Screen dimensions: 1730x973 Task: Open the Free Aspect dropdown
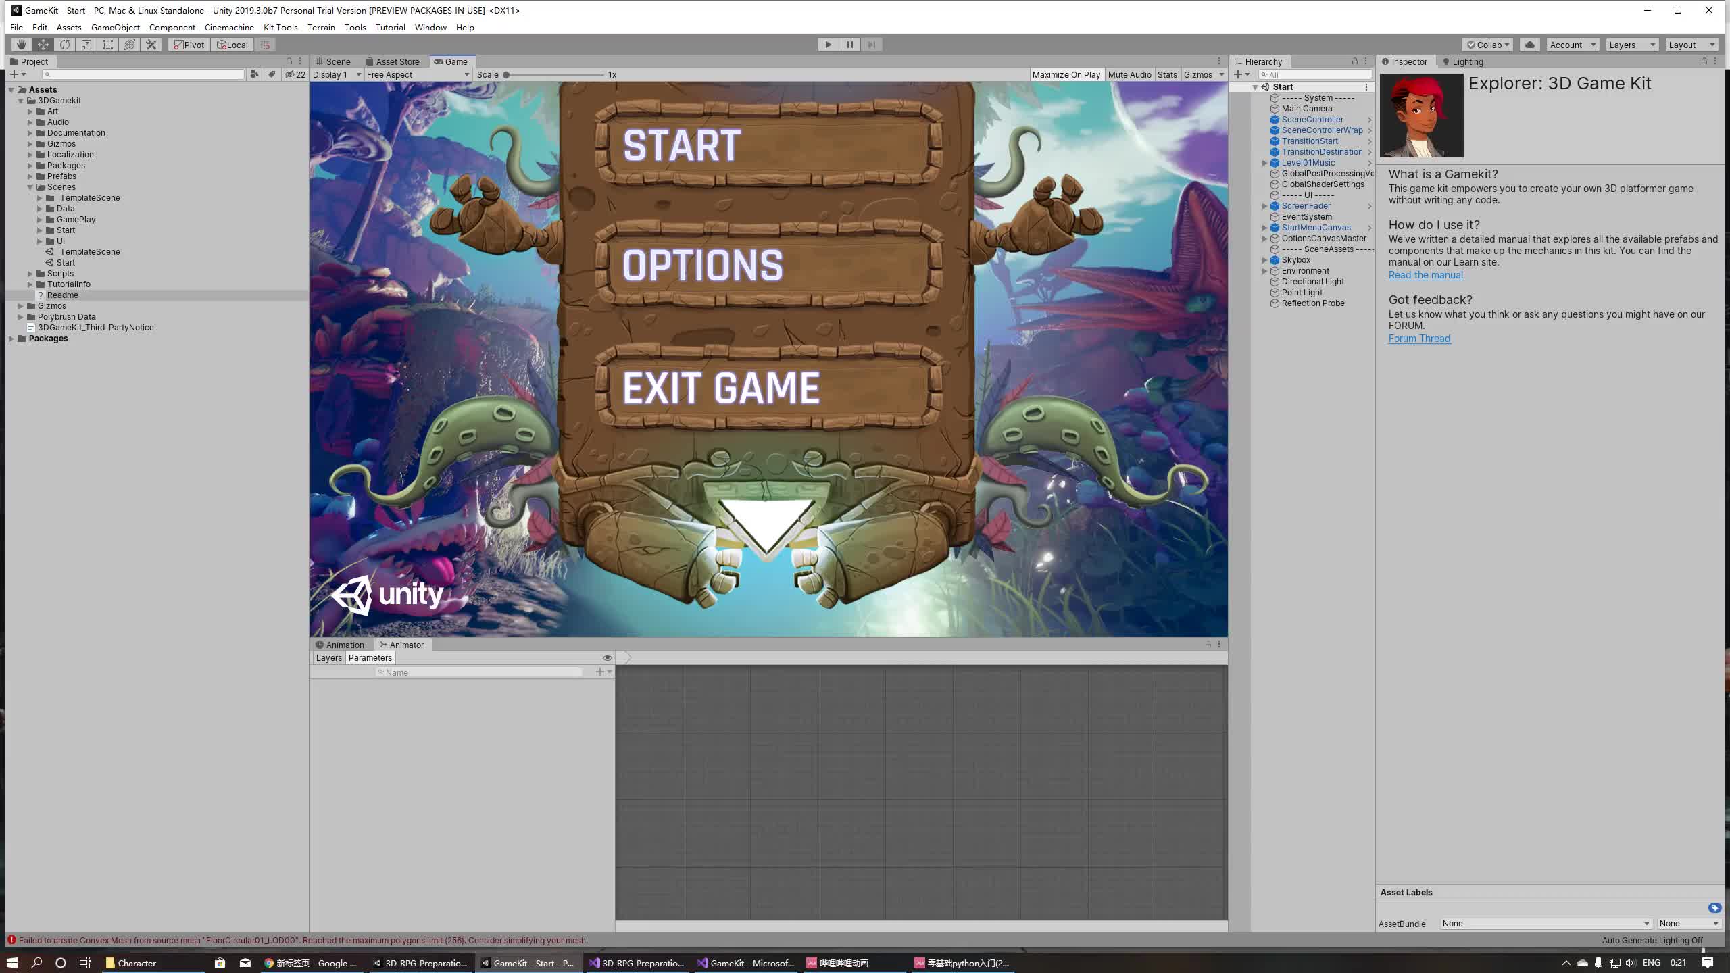[x=417, y=74]
